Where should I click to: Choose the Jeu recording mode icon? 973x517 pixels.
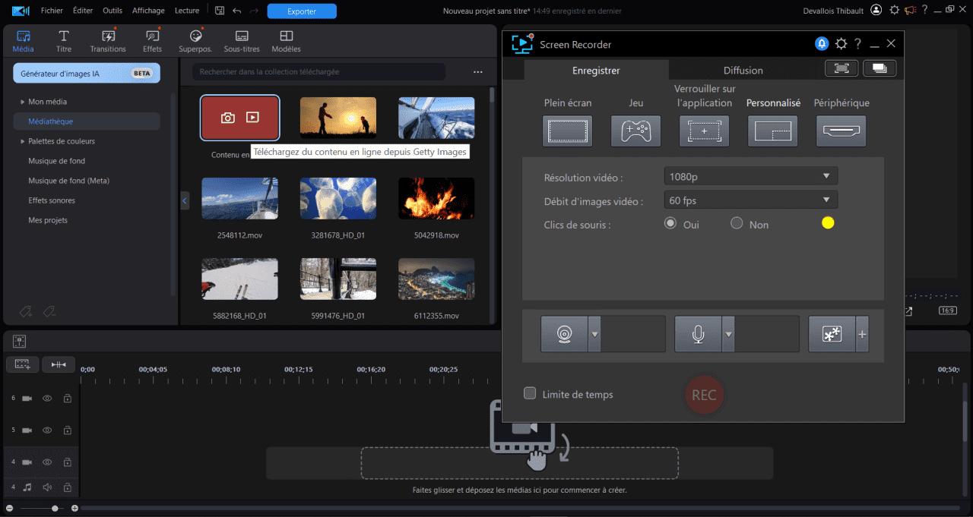click(635, 131)
